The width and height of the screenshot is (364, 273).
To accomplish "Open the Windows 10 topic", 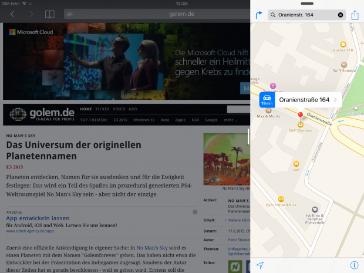I will pyautogui.click(x=144, y=120).
